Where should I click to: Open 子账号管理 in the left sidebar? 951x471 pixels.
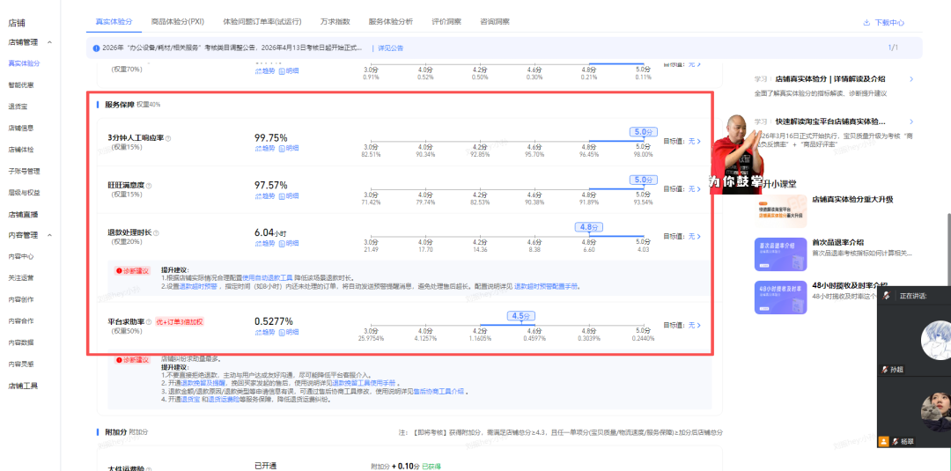coord(25,172)
